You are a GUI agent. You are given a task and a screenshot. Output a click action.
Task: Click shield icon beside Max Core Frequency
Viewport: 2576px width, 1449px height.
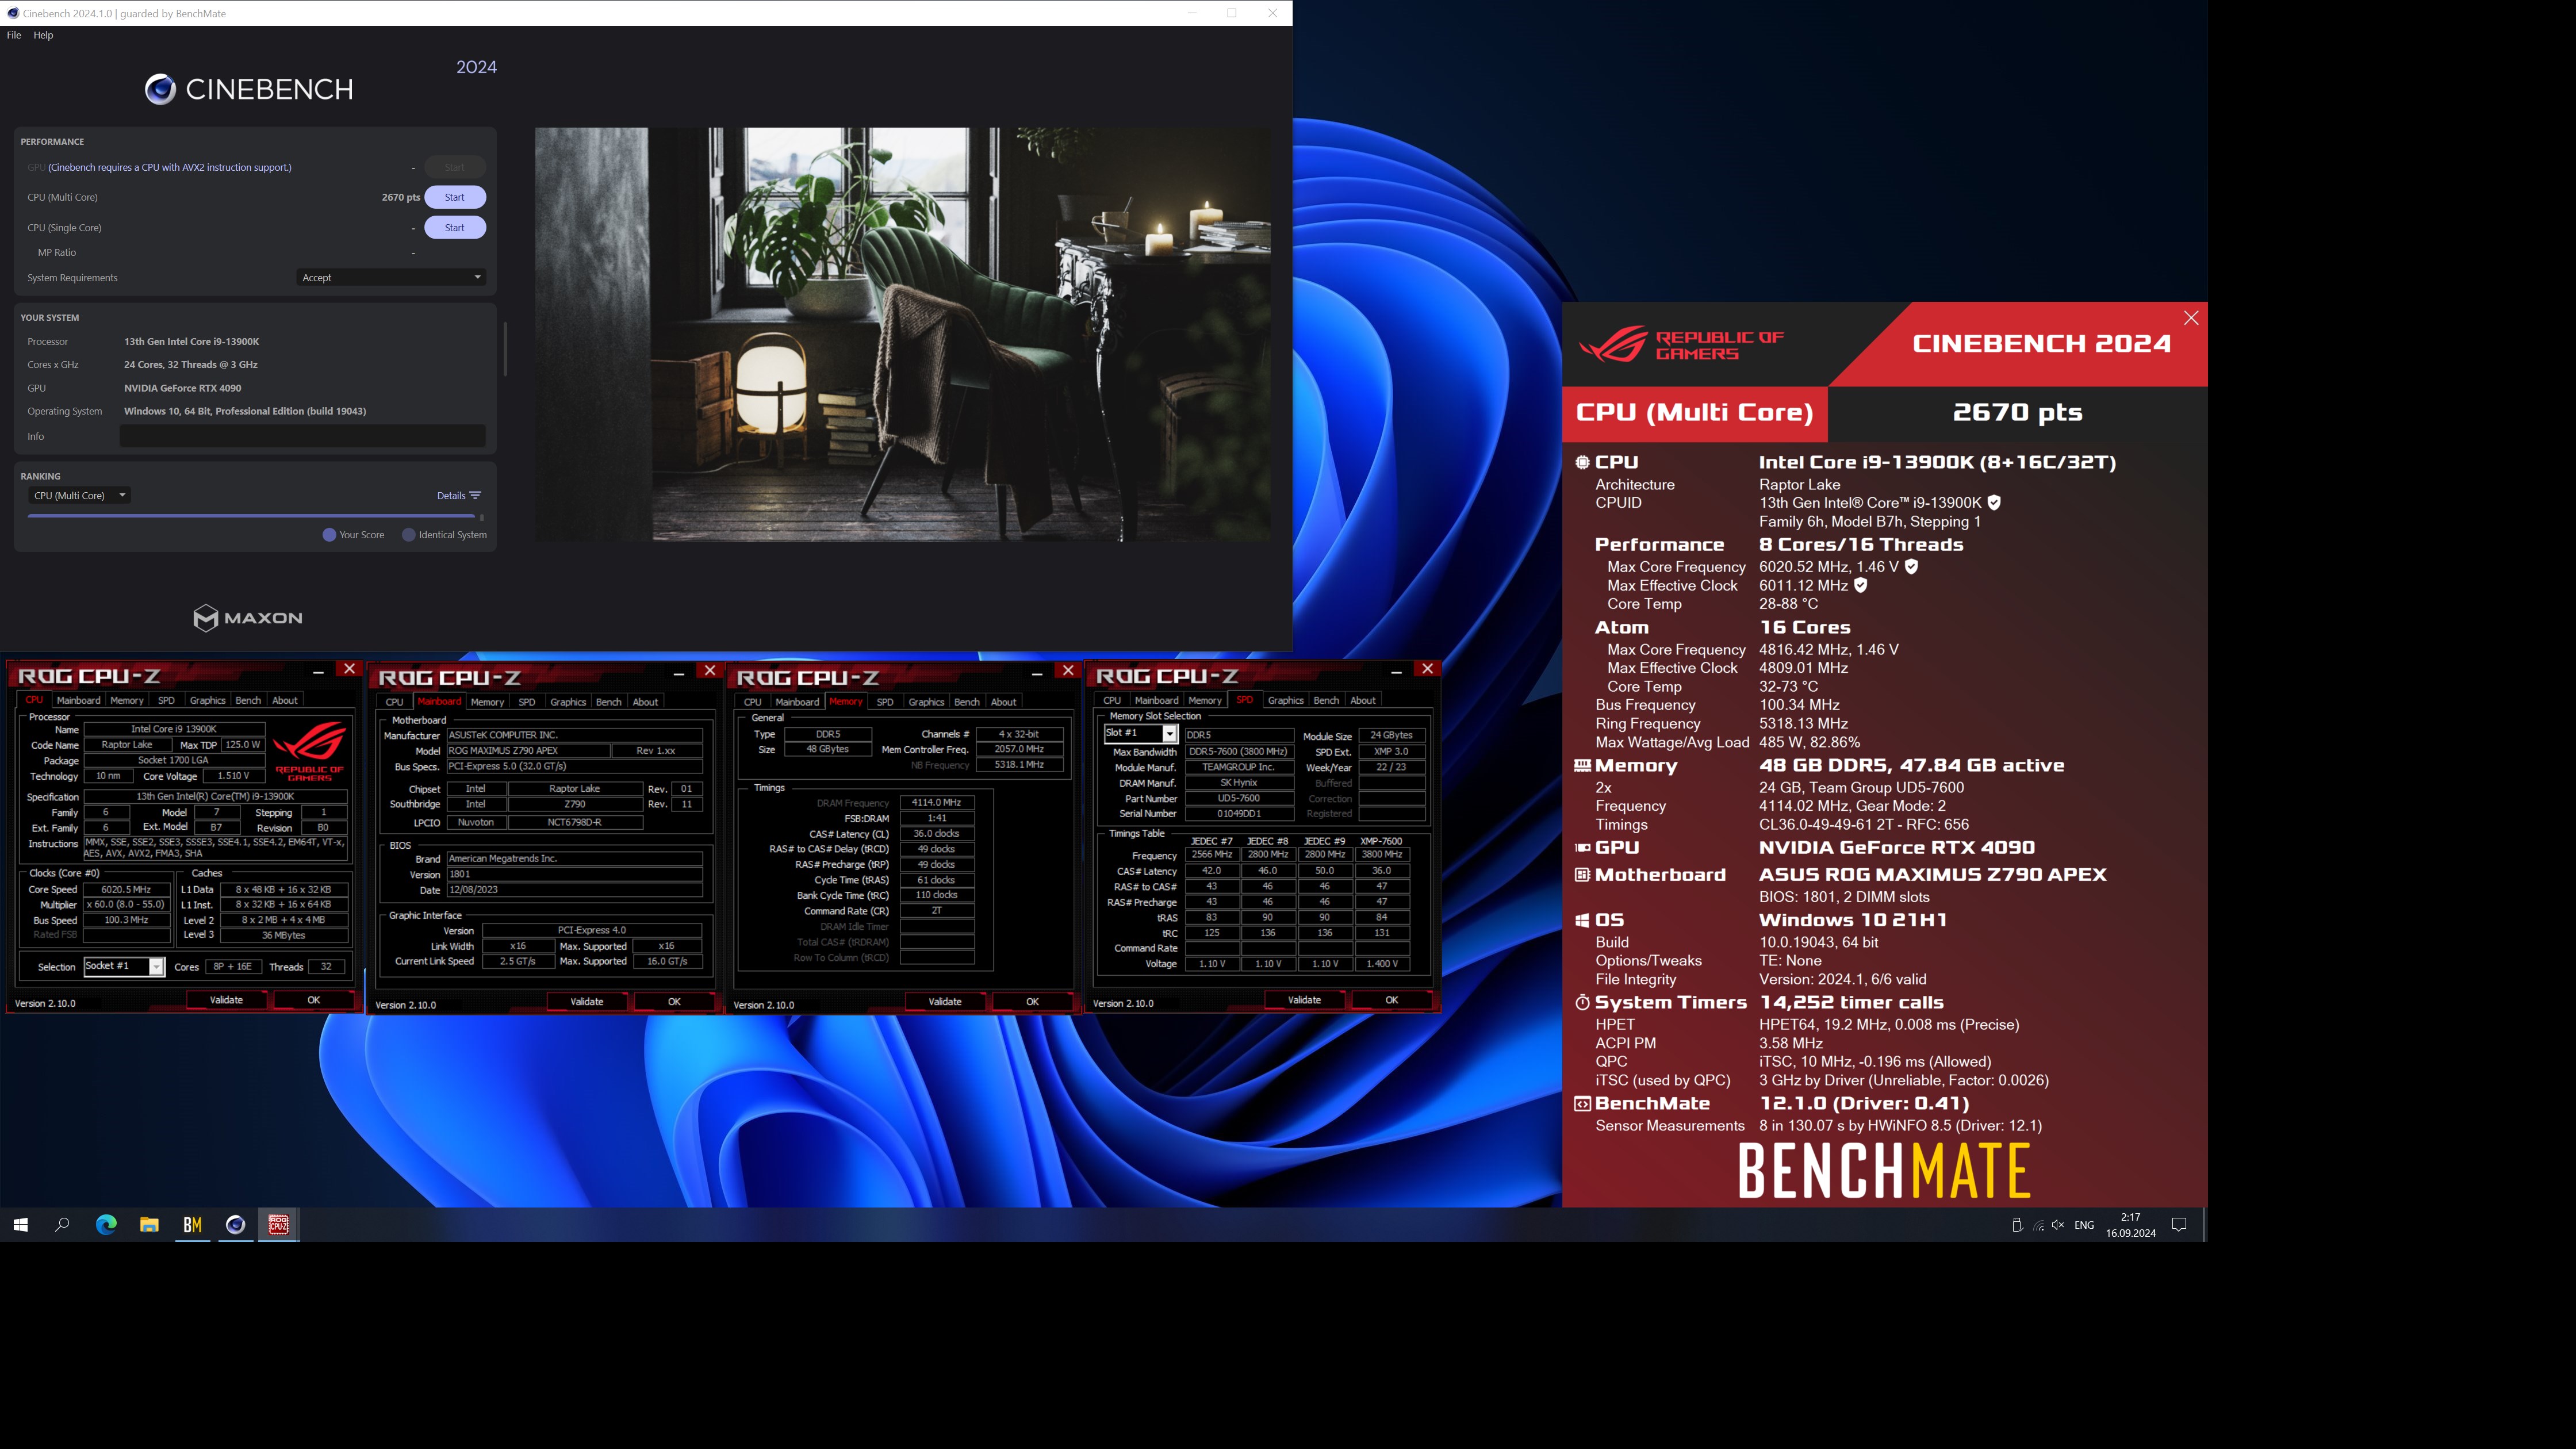[x=1911, y=567]
